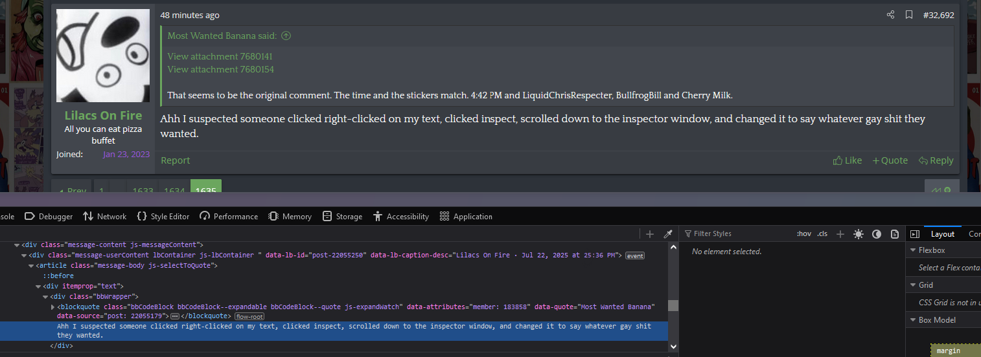Collapse the message-content div node
Viewport: 981px width, 357px height.
coord(16,245)
